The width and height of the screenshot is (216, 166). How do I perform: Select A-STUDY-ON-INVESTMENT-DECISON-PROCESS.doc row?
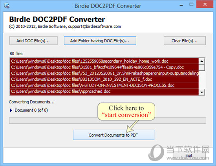(104, 85)
